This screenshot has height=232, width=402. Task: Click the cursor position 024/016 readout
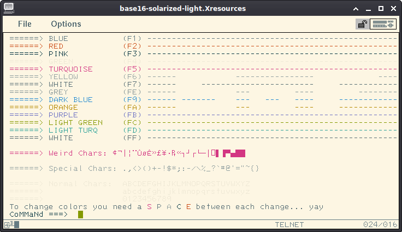coord(380,225)
